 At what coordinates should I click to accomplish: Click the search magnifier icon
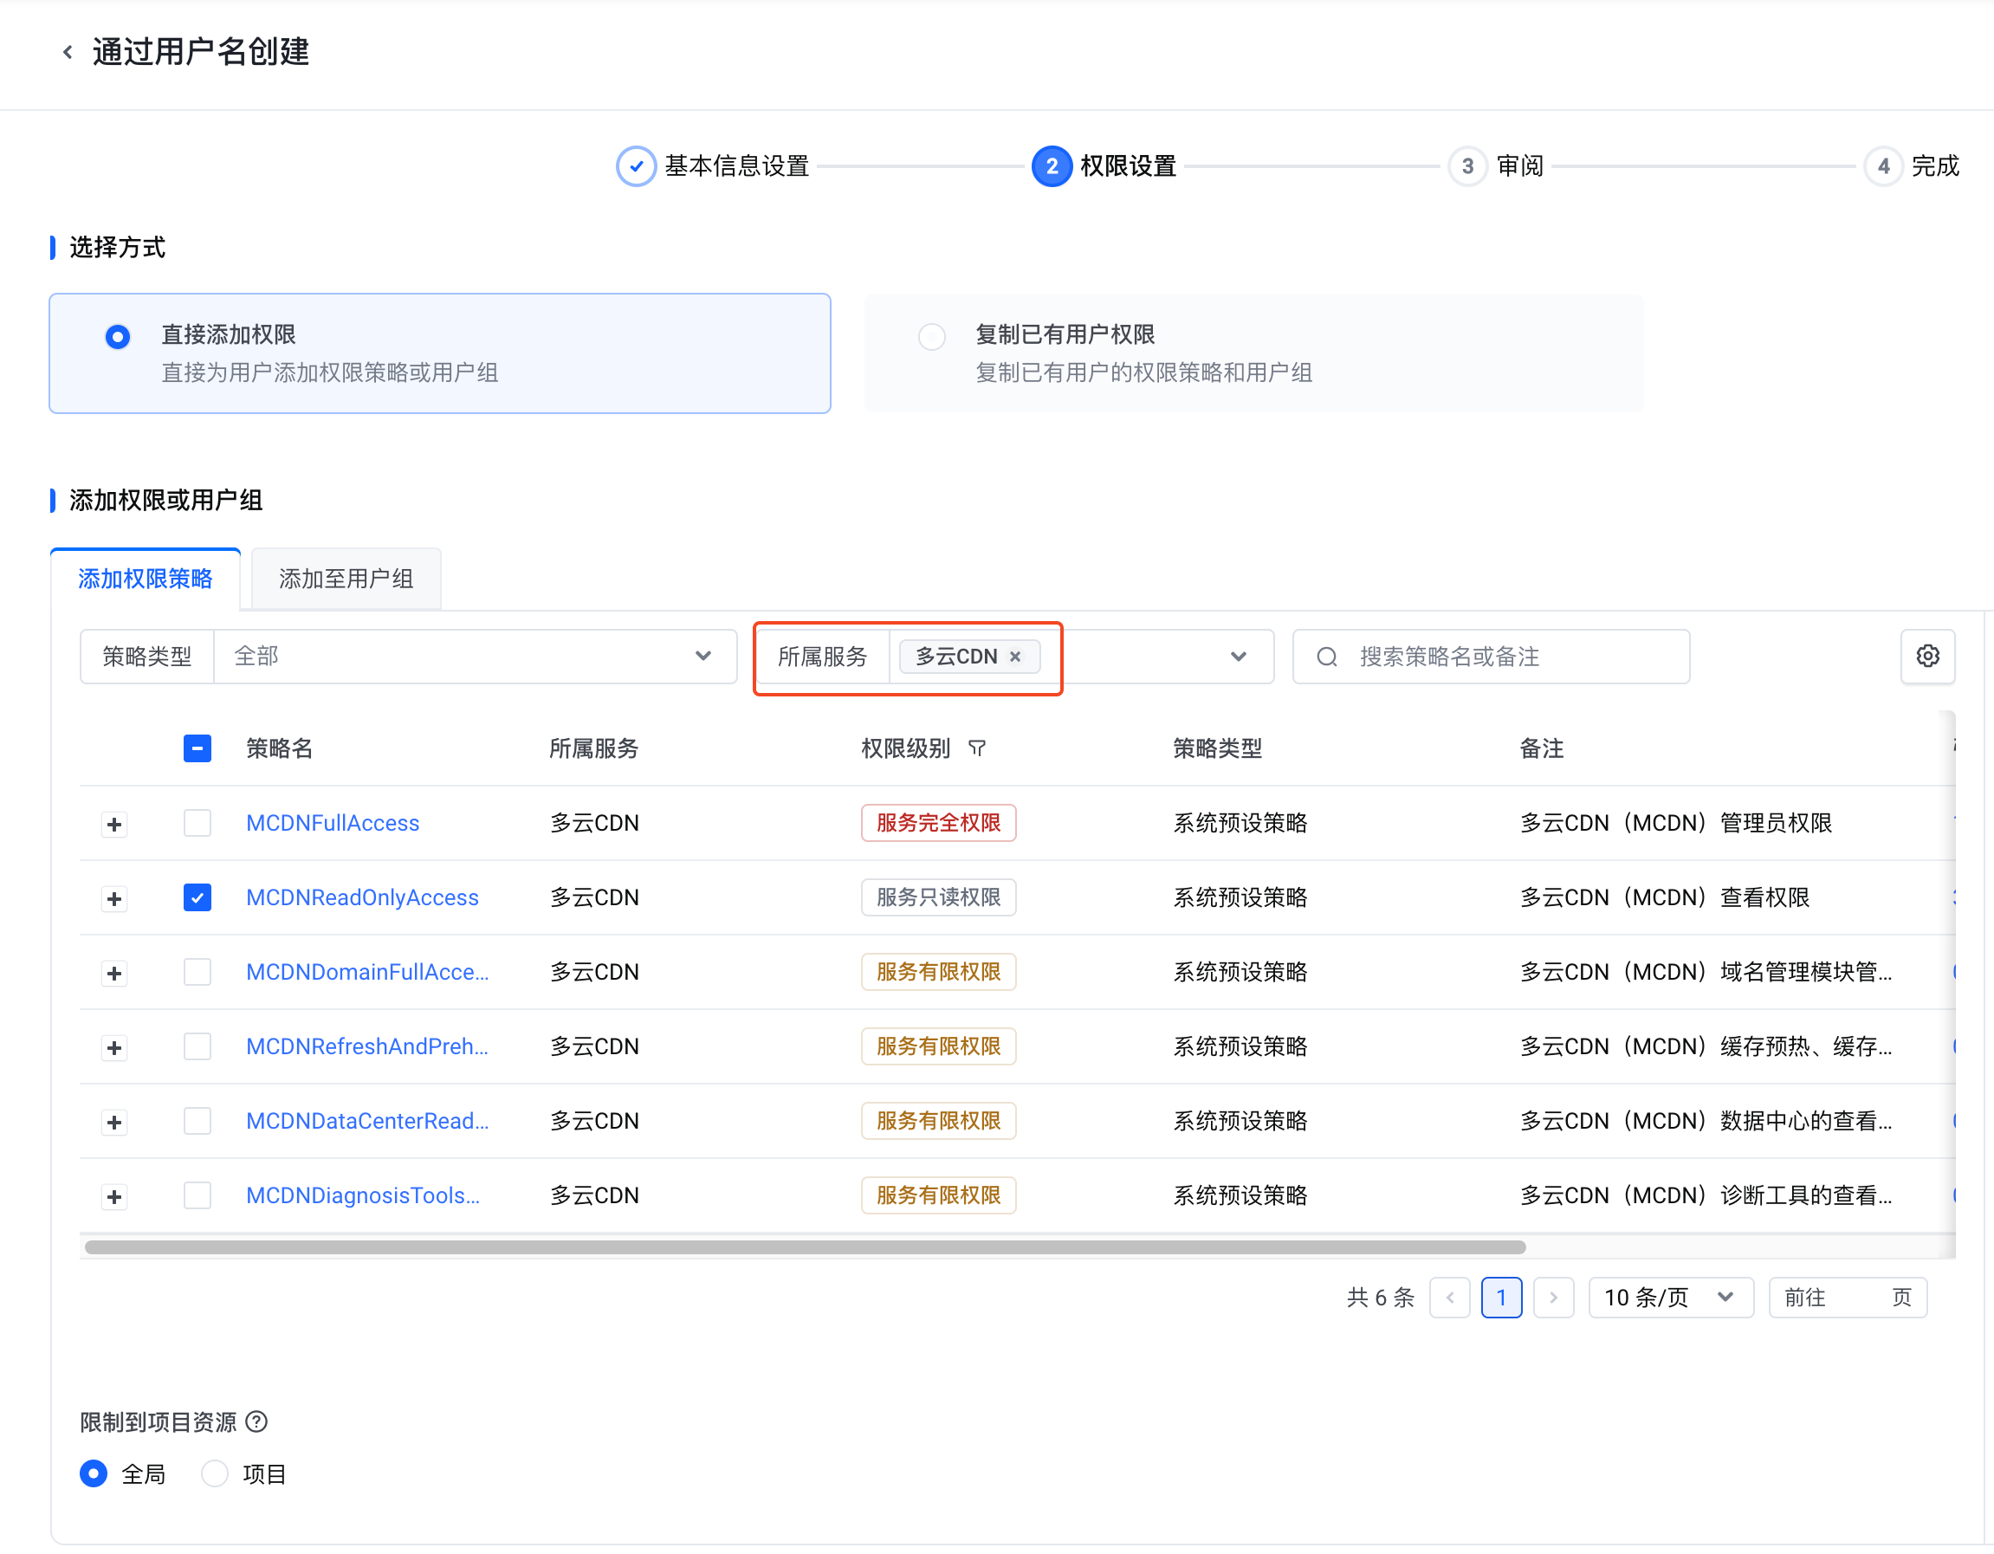[x=1327, y=657]
